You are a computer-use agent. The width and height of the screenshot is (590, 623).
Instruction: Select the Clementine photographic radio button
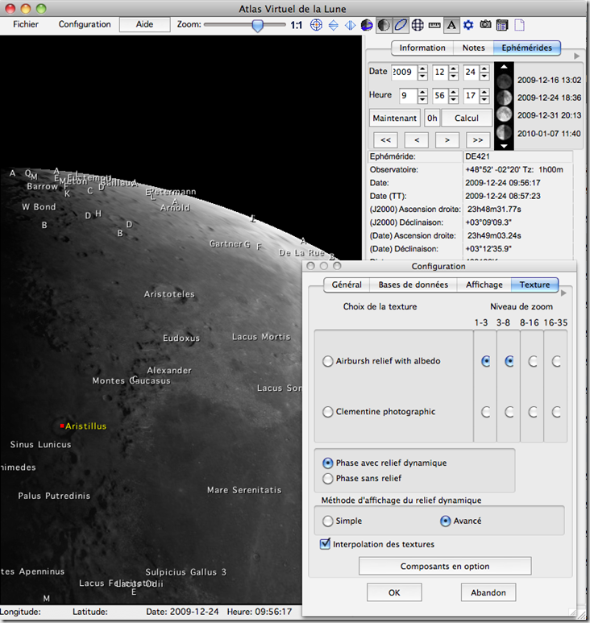tap(327, 412)
